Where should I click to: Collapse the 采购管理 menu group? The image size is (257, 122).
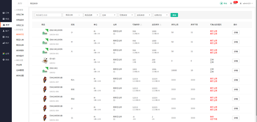[20, 10]
